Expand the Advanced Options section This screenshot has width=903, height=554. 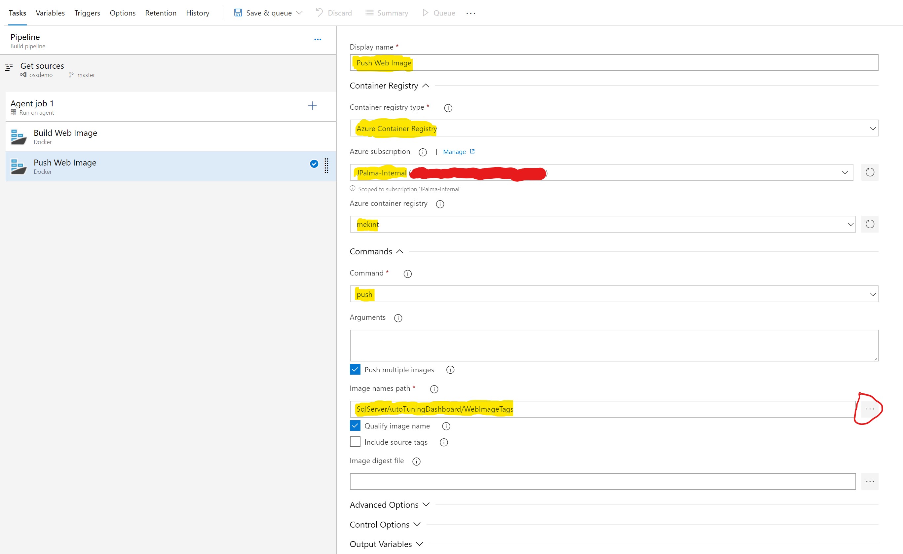coord(389,505)
